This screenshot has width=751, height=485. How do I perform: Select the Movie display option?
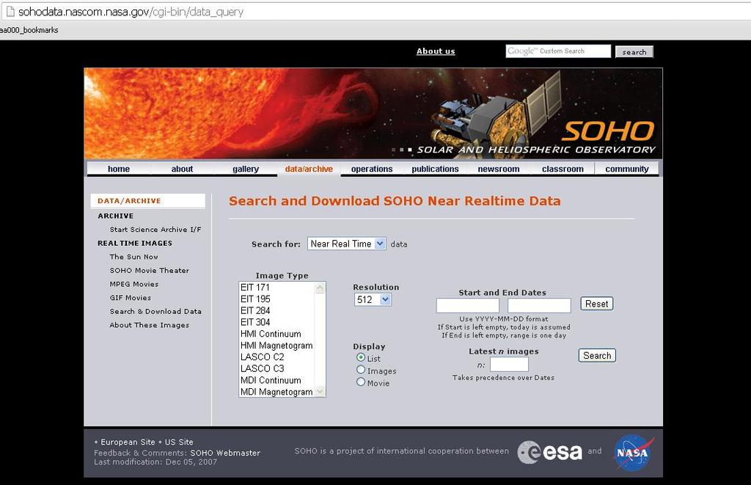361,382
